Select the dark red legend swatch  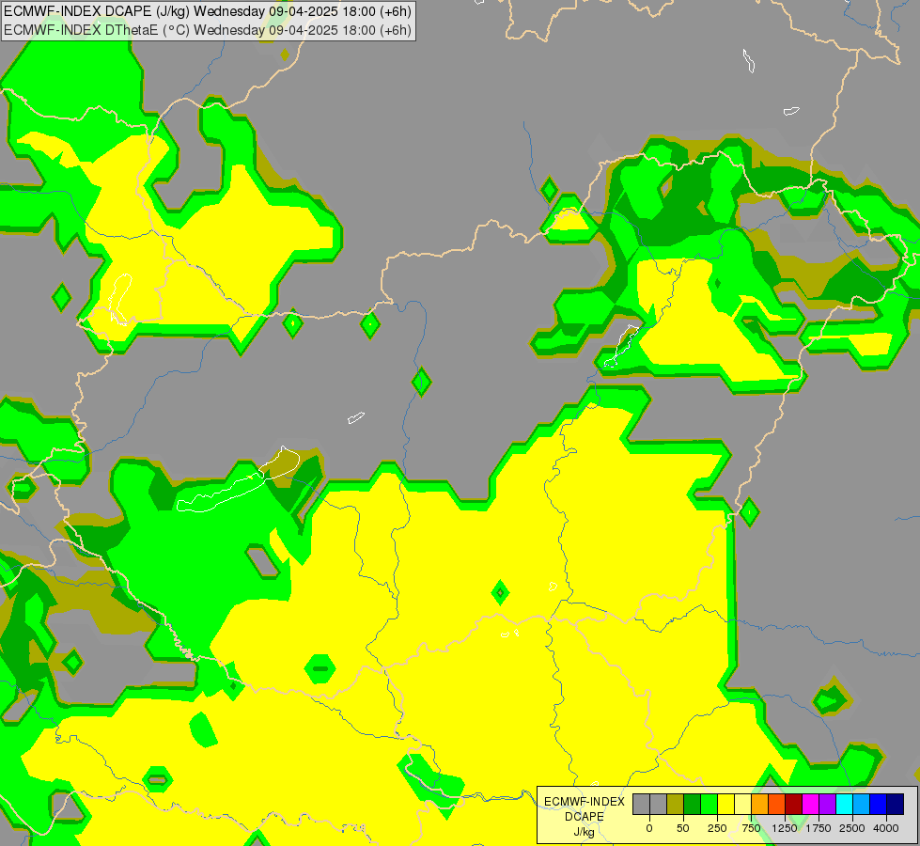[x=794, y=804]
